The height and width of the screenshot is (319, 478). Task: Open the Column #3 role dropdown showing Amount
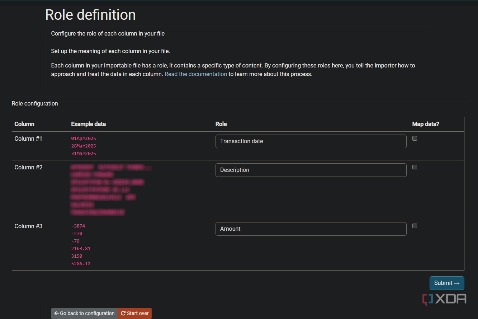[x=311, y=229]
